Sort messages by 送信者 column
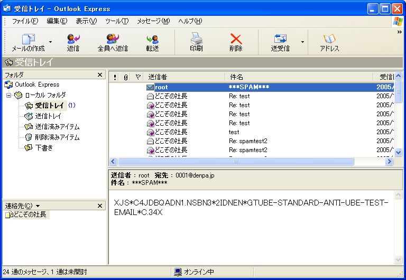Viewport: 406px width, 280px height. click(x=184, y=77)
